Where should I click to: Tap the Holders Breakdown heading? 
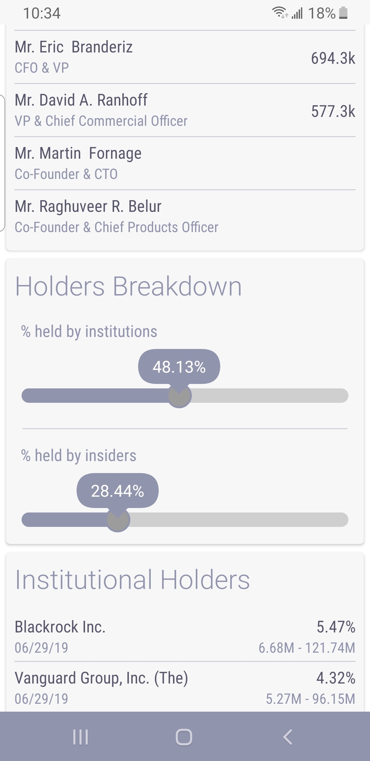(128, 287)
